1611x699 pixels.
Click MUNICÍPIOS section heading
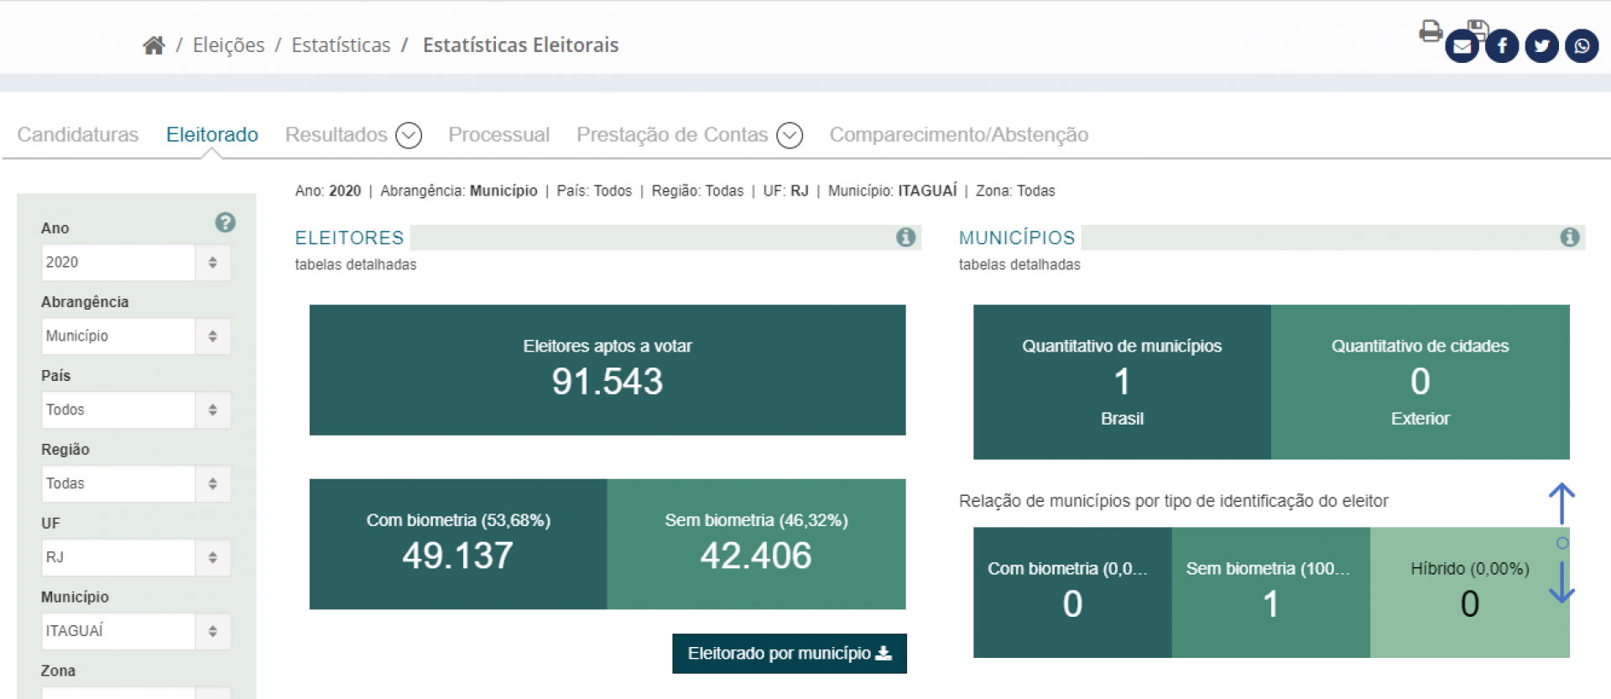(x=1017, y=238)
